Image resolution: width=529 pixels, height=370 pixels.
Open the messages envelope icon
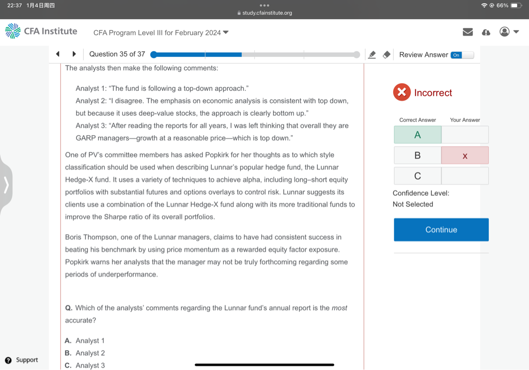pos(468,32)
